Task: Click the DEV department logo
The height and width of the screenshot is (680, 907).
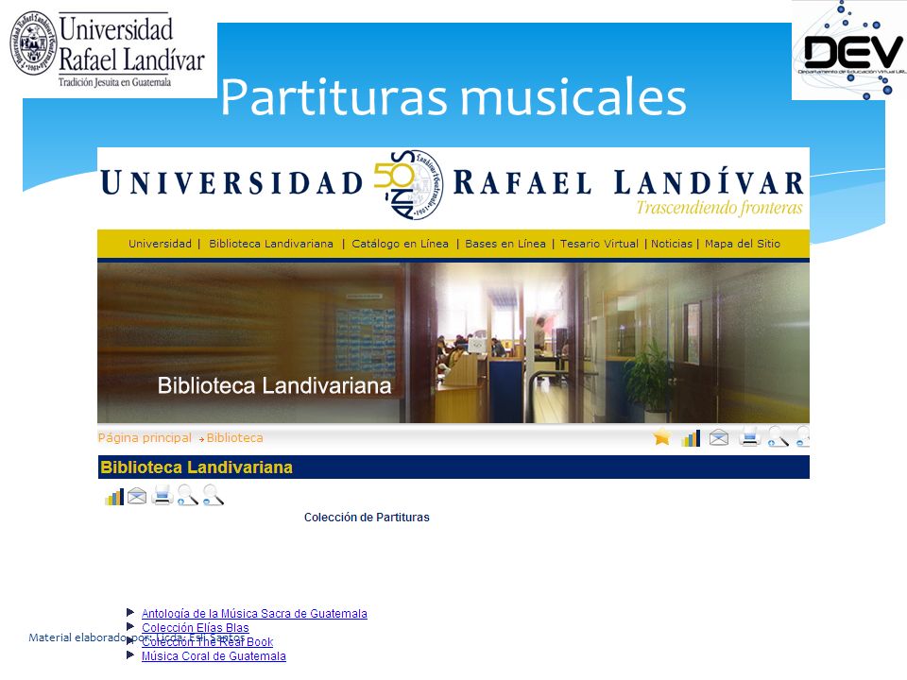Action: click(848, 50)
